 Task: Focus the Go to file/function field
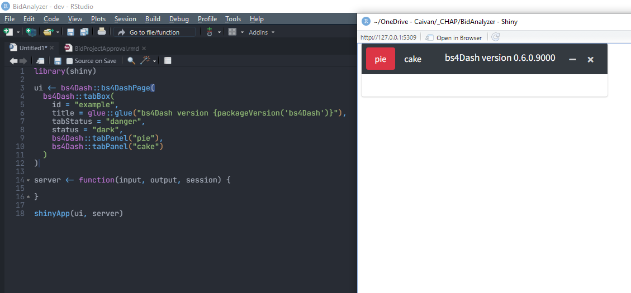(x=154, y=32)
